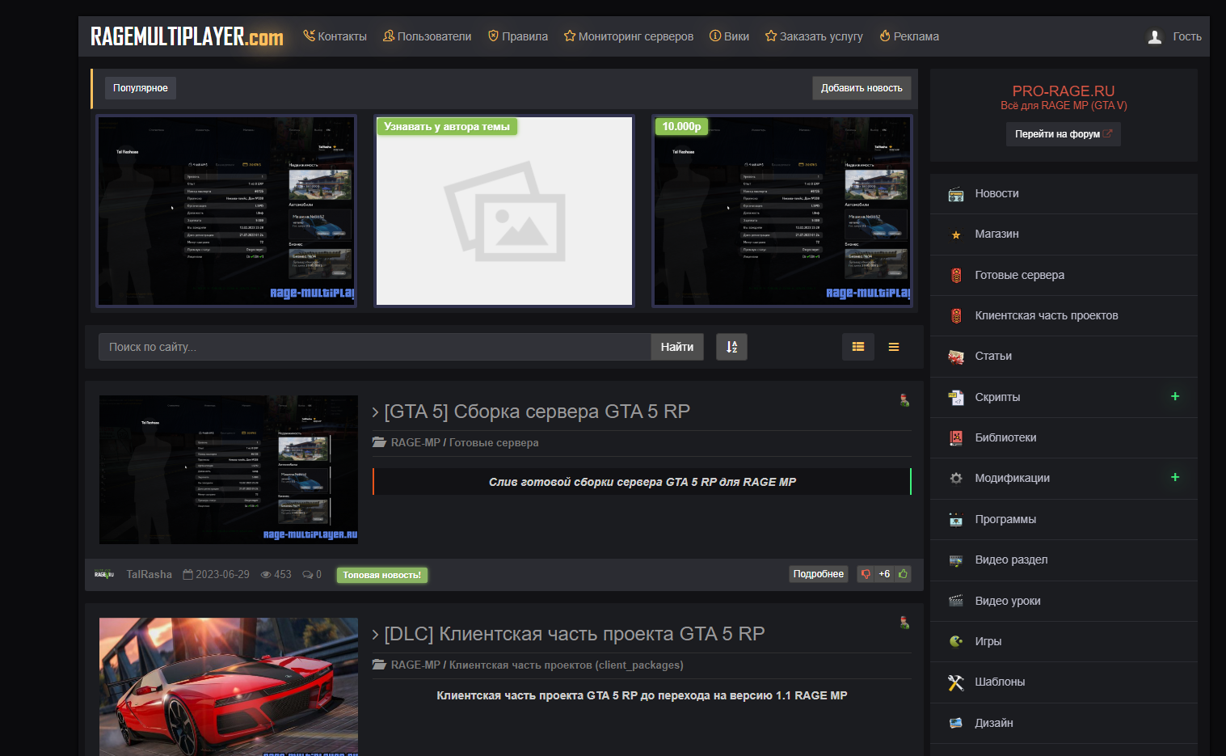This screenshot has width=1226, height=756.
Task: Open Мониторинг серверов in the top menu
Action: pos(629,36)
